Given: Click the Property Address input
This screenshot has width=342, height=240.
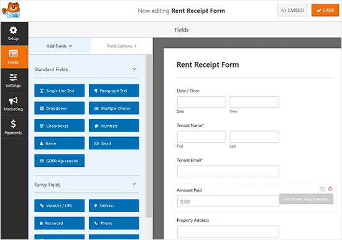Looking at the screenshot, I should click(228, 231).
